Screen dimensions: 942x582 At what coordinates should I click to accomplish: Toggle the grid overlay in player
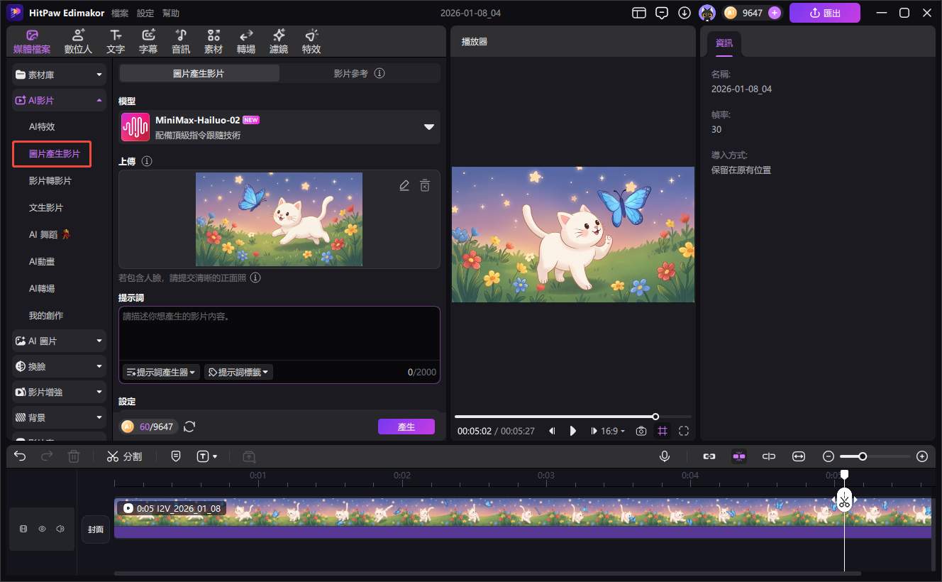click(x=663, y=431)
